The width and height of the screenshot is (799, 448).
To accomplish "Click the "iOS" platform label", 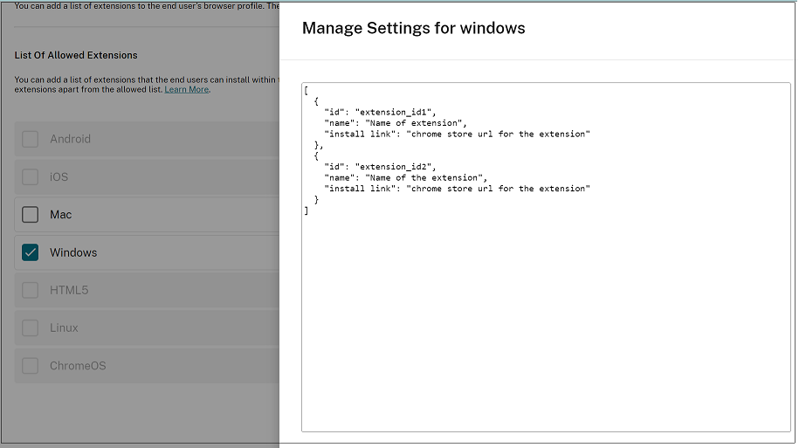I will pos(59,177).
